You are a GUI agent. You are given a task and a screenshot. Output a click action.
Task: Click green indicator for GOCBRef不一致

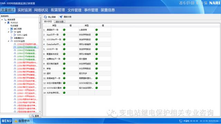tap(64, 40)
